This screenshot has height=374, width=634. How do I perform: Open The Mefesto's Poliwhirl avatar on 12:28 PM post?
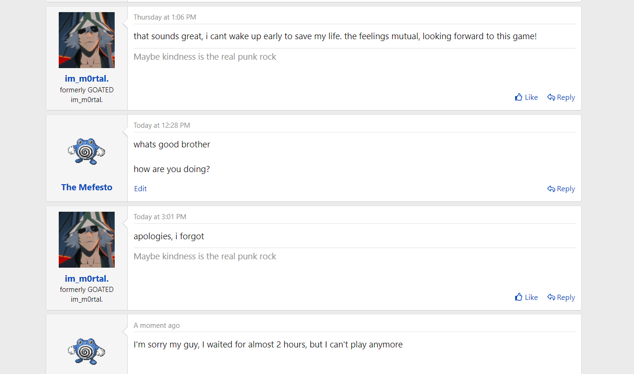87,151
